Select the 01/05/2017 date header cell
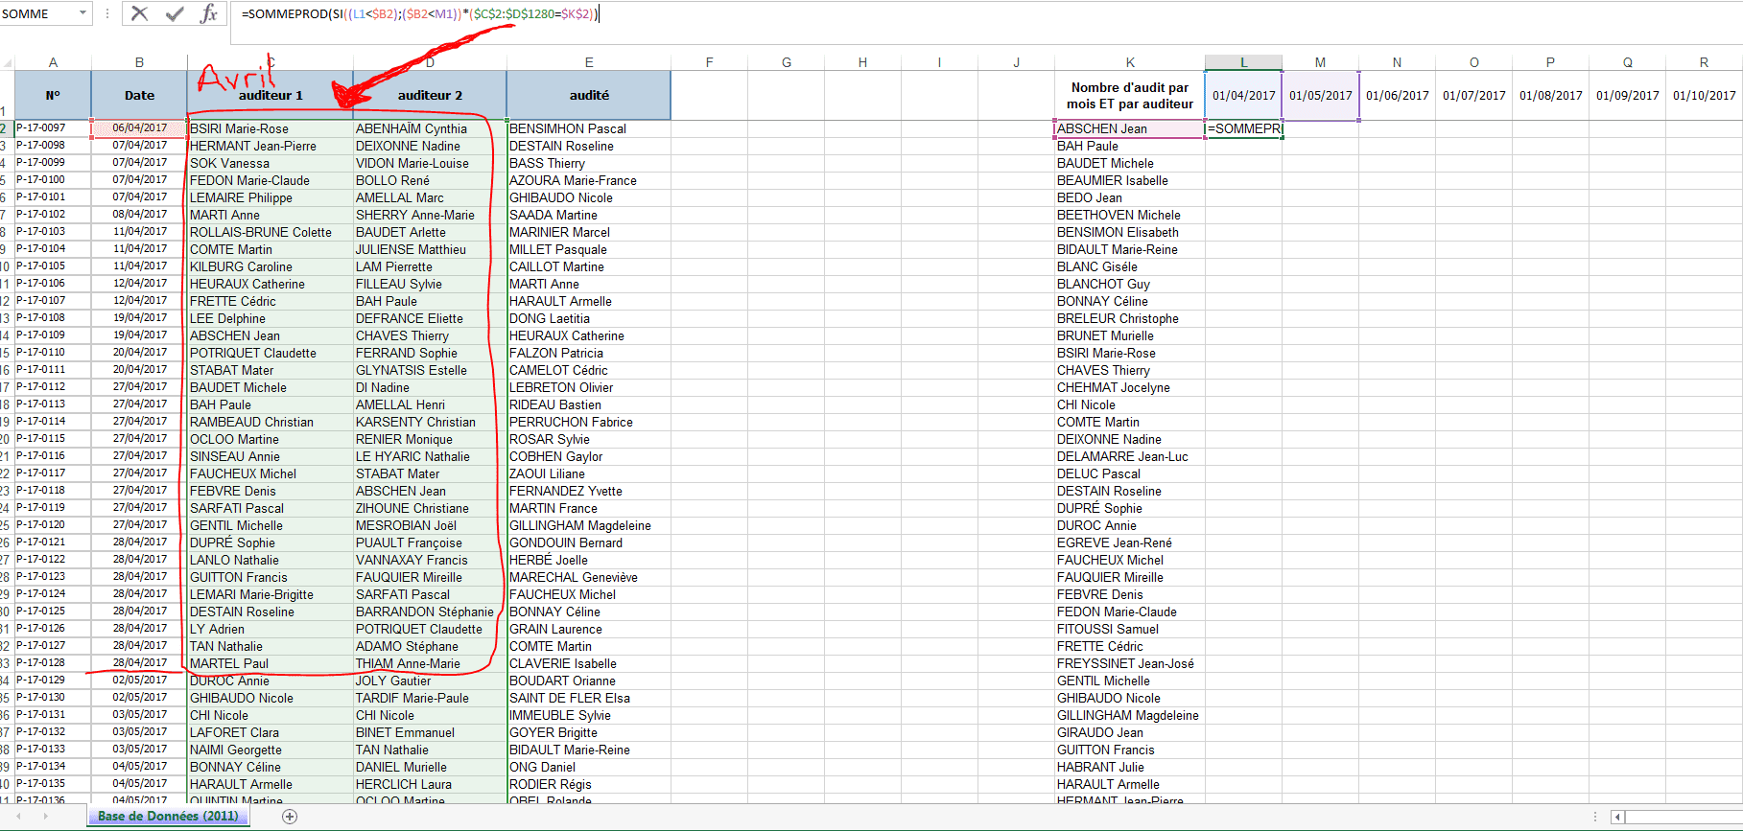 point(1320,95)
